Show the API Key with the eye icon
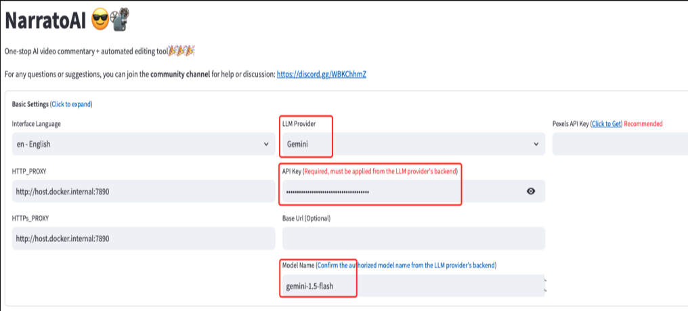The image size is (688, 311). point(531,191)
